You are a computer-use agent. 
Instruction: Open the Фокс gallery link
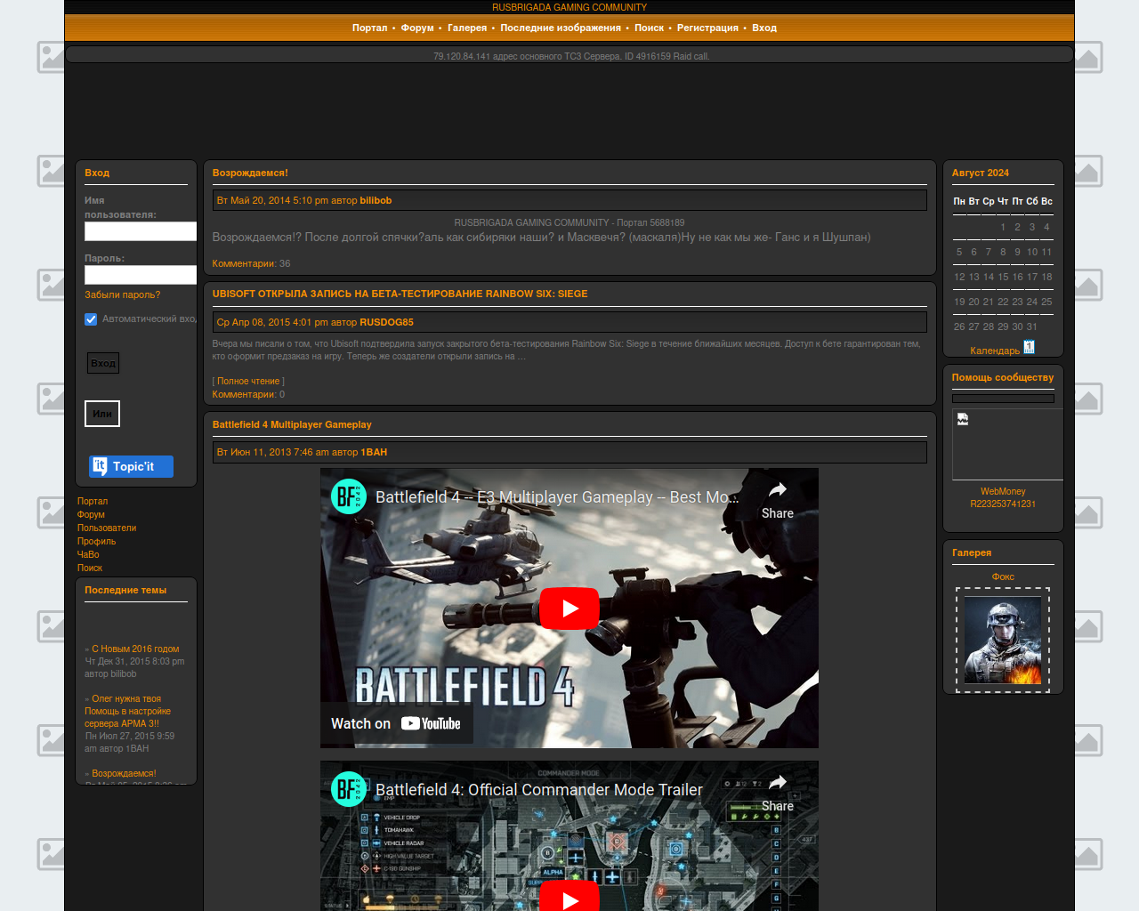pos(1003,576)
